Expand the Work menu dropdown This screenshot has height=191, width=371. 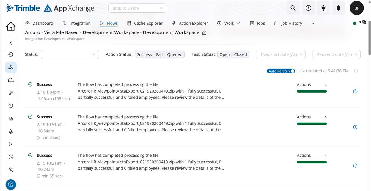tap(229, 23)
